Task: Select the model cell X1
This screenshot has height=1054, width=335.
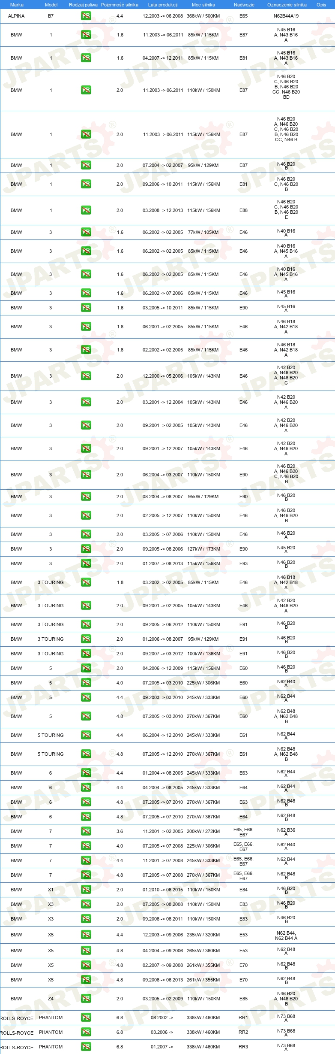Action: point(51,890)
